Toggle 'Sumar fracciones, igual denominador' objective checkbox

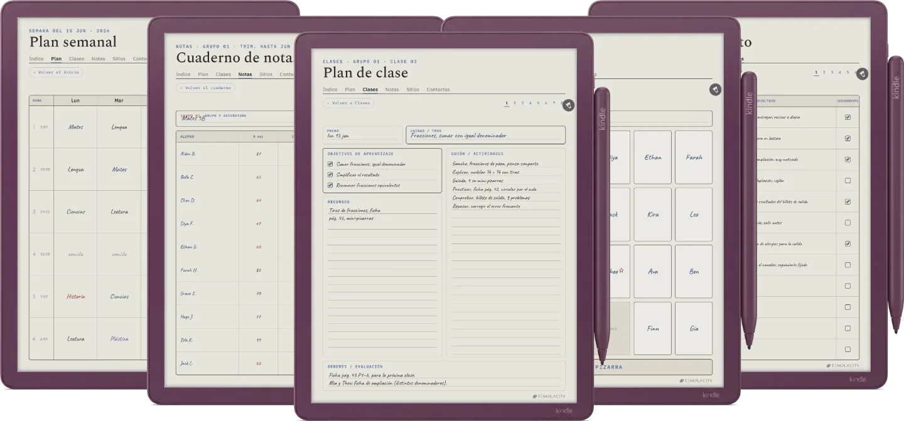tap(330, 164)
